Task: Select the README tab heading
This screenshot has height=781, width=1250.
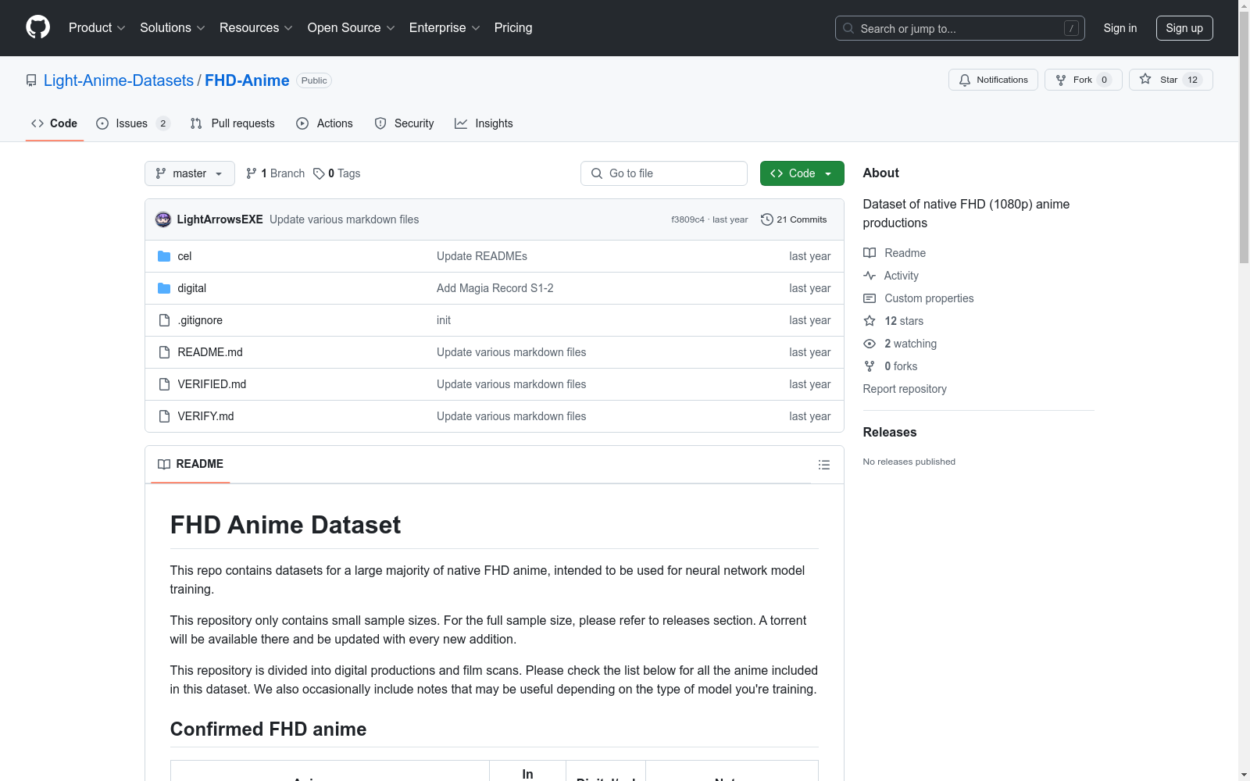Action: click(191, 464)
